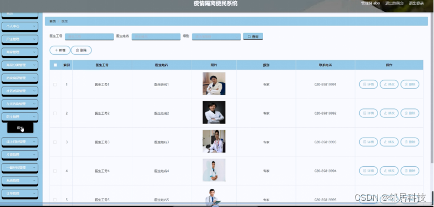Viewport: 434px width, 207px height.
Task: Check the checkbox for 医生工号4 row
Action: pyautogui.click(x=55, y=171)
